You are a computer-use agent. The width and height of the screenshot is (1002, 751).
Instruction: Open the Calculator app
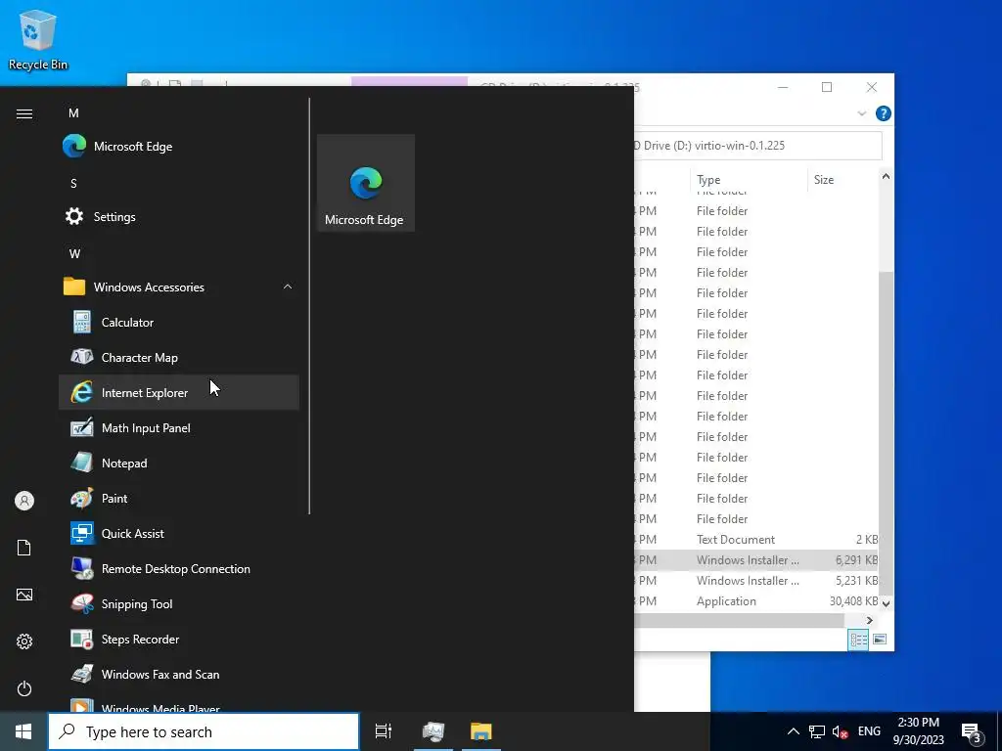pyautogui.click(x=179, y=322)
